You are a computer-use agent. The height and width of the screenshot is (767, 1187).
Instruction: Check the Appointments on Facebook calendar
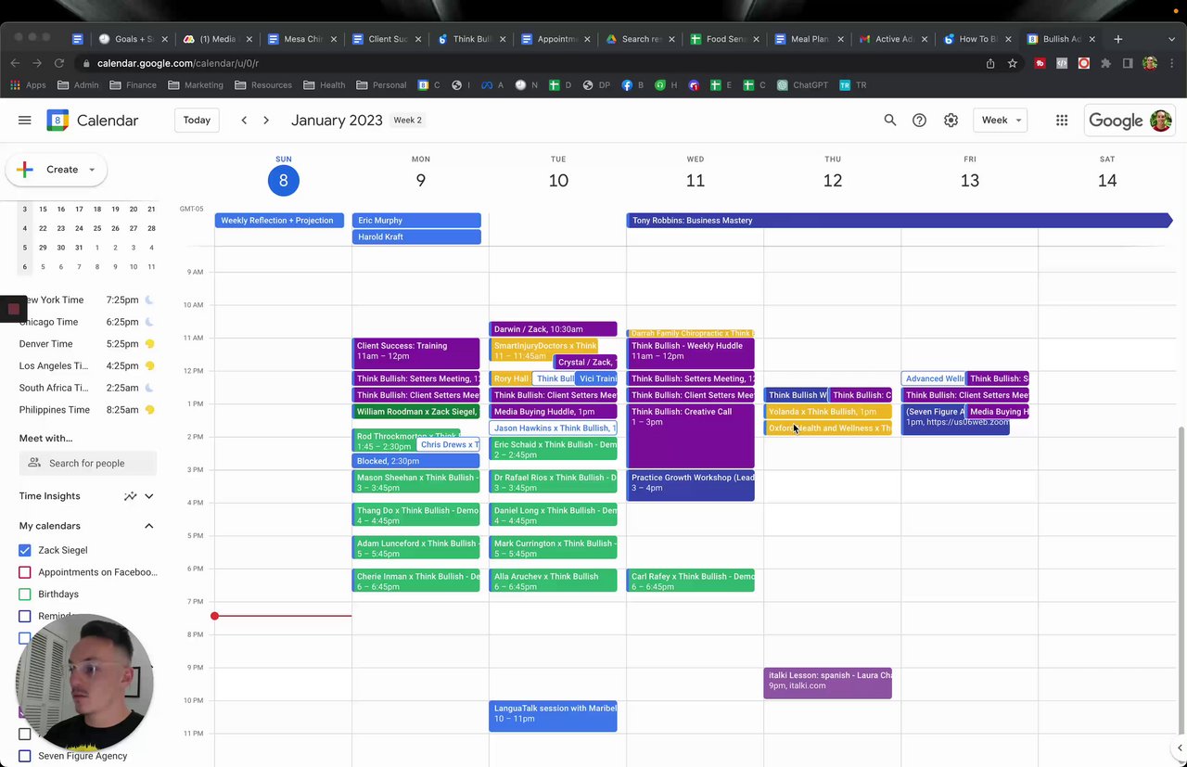point(25,572)
